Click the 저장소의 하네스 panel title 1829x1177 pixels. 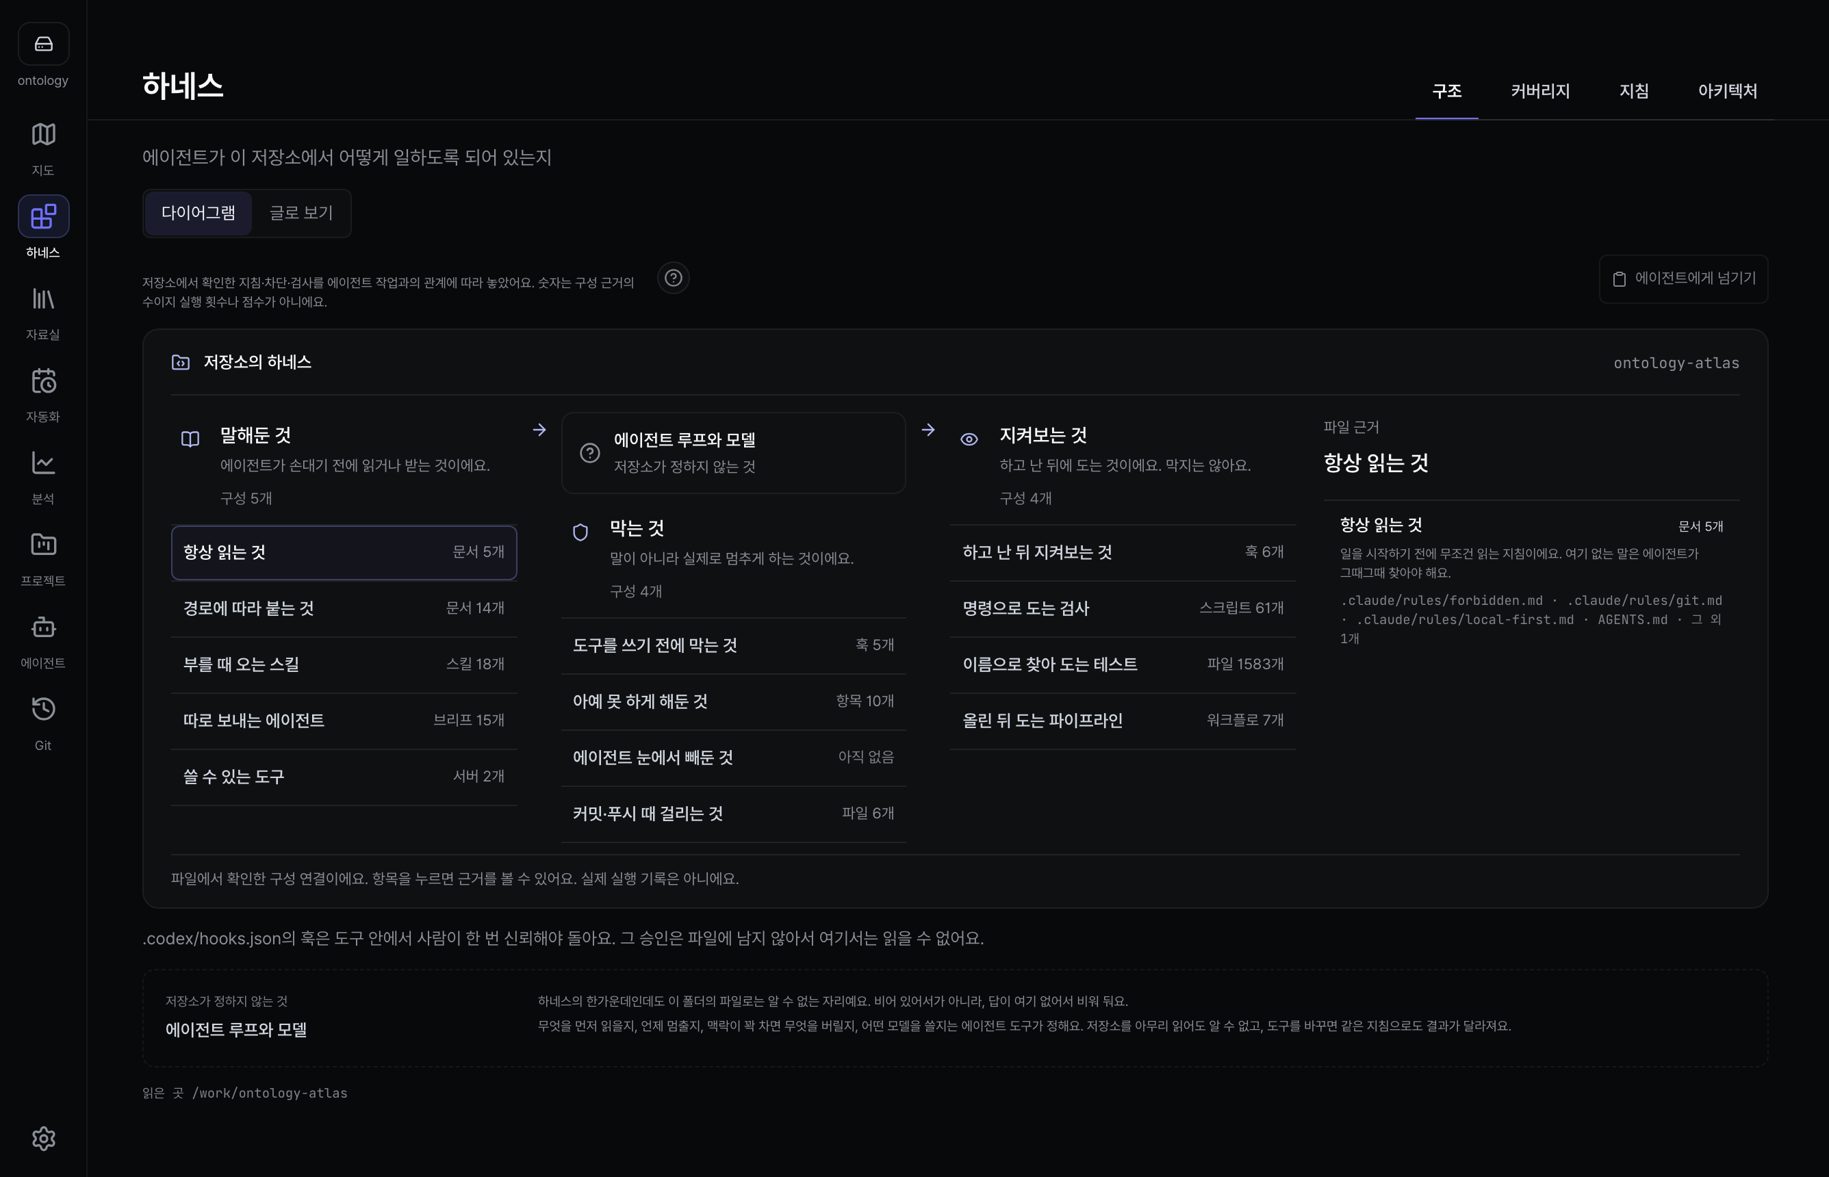(257, 362)
